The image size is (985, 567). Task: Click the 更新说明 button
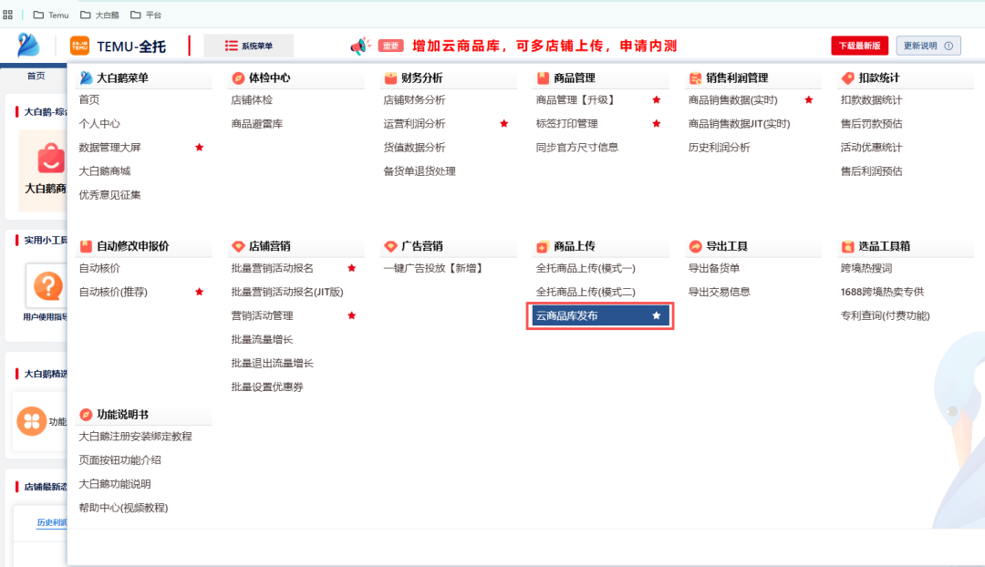coord(928,46)
